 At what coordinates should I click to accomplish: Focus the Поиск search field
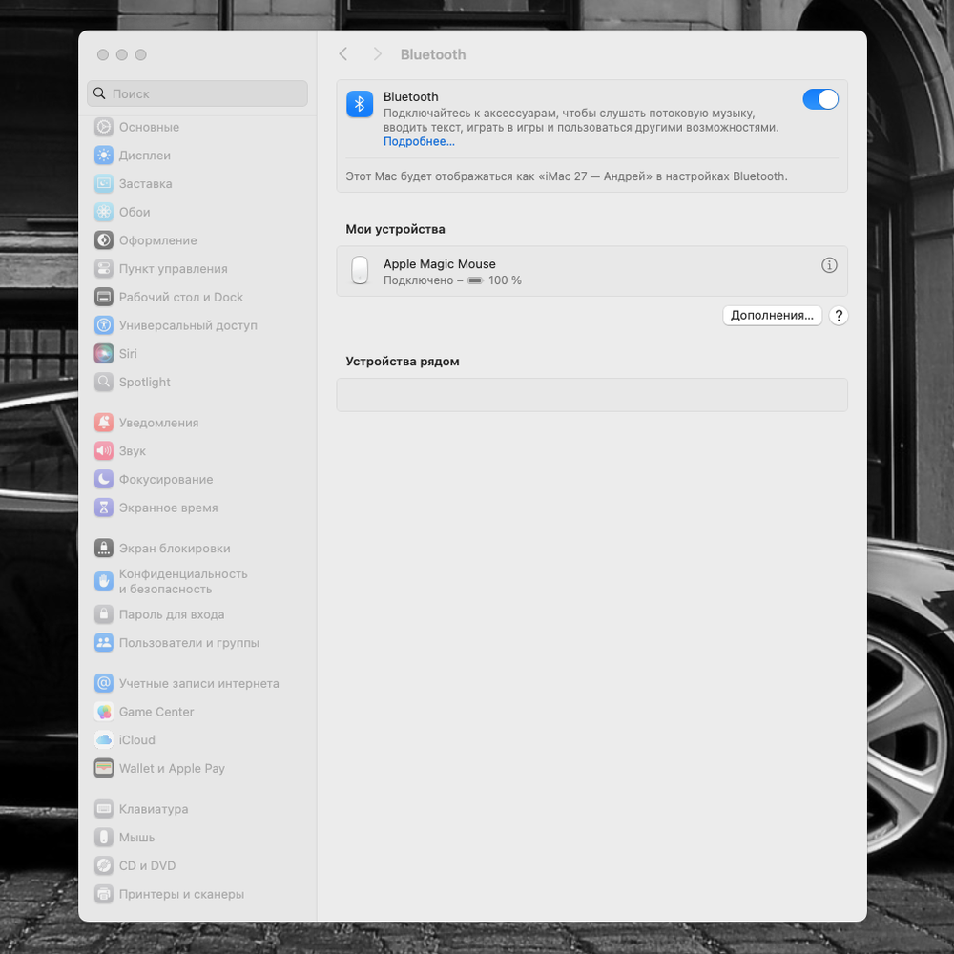coord(197,93)
